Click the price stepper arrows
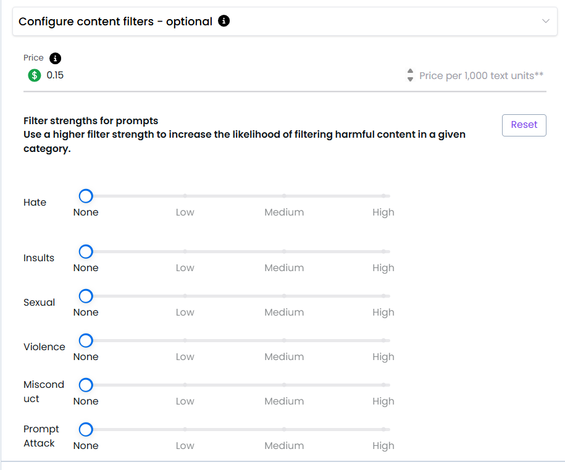 coord(410,75)
